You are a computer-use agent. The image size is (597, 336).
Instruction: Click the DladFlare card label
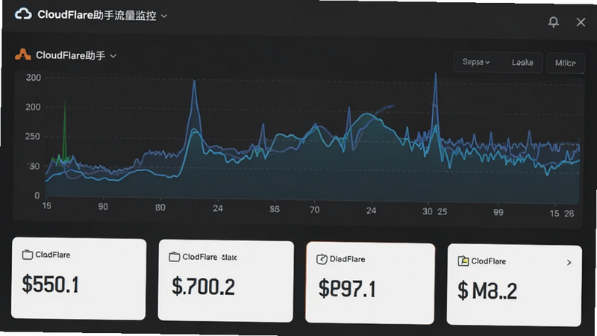click(x=347, y=259)
